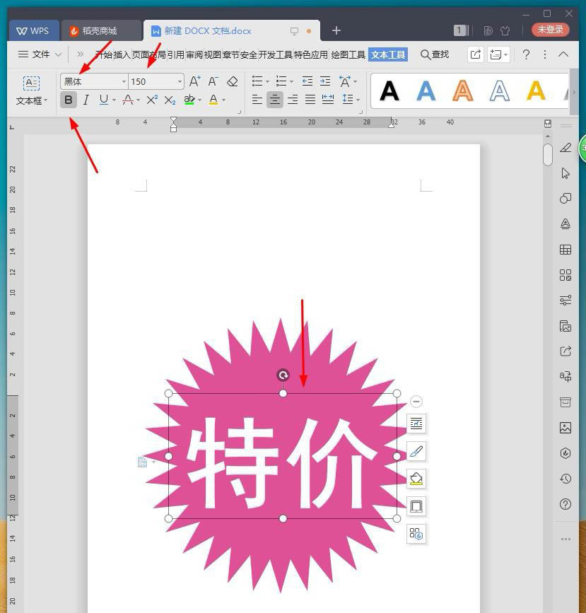
Task: Open the font name dropdown
Action: click(124, 81)
